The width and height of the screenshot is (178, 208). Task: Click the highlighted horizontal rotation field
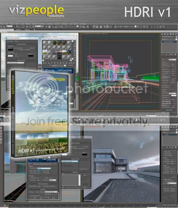click(39, 171)
